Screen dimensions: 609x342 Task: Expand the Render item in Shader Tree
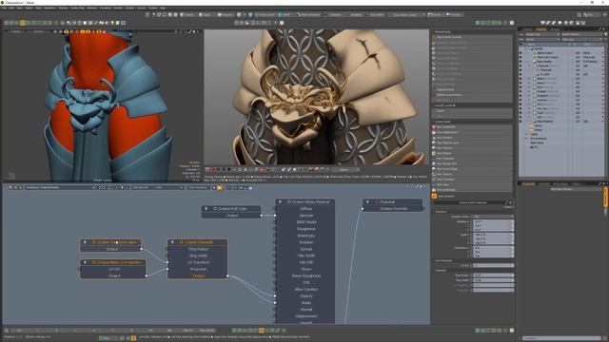click(x=527, y=48)
